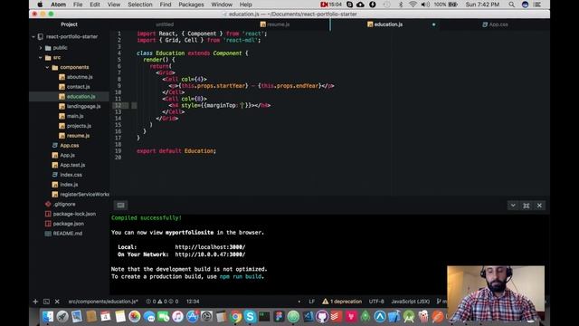The image size is (579, 326).
Task: Collapse the react-portfolio-starter root folder
Action: [x=33, y=36]
